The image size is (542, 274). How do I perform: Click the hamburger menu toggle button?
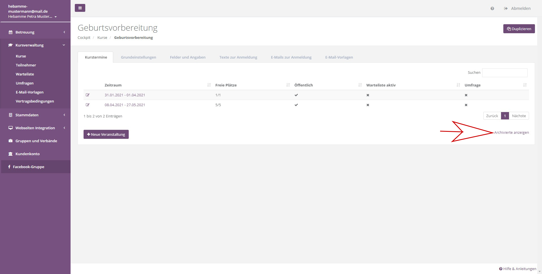click(80, 8)
